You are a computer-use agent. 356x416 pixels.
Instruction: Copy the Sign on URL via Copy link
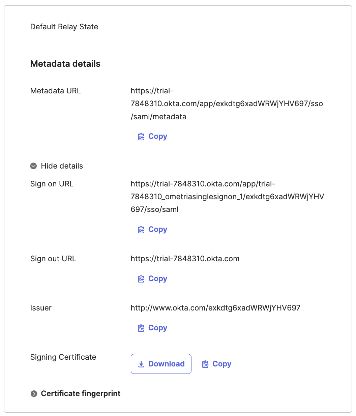pos(157,230)
